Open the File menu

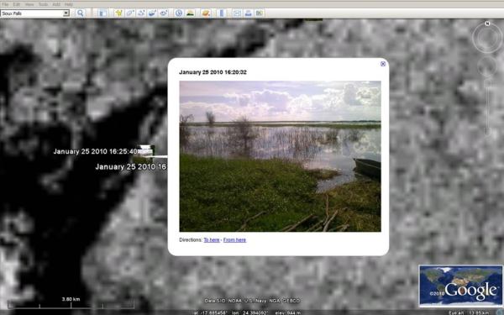5,4
